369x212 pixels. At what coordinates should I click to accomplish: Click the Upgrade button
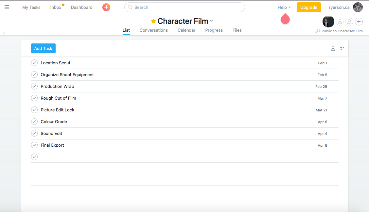[309, 7]
